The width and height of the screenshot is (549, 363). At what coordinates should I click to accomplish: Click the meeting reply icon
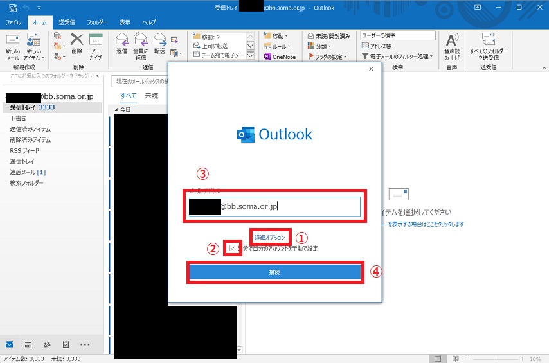click(x=174, y=40)
